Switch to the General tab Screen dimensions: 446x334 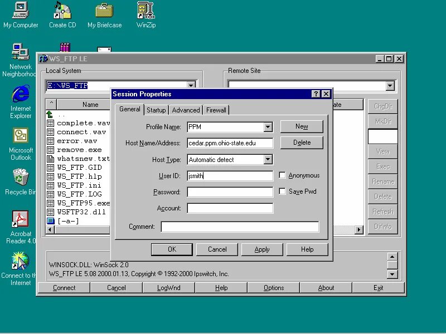click(x=130, y=109)
